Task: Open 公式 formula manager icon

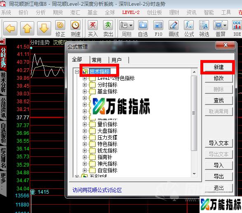Action: 189,29
